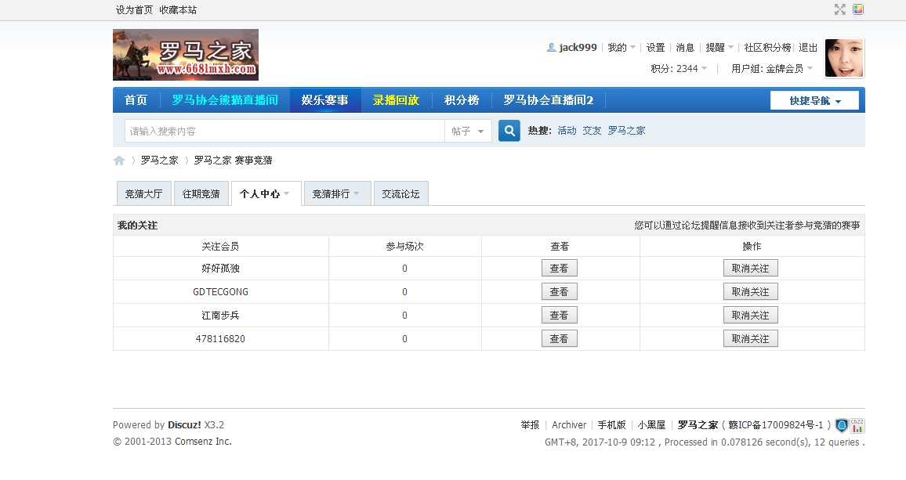Click the CNZZ statistics icon in footer
This screenshot has width=906, height=480.
point(857,426)
